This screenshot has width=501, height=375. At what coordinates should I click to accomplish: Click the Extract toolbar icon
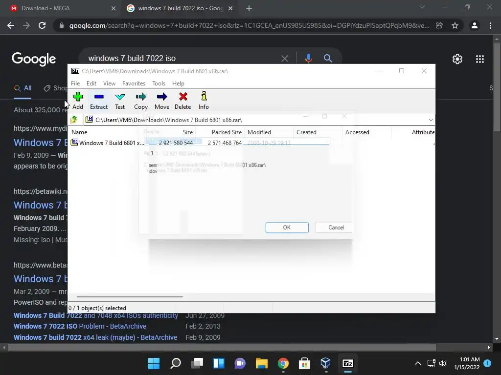click(x=99, y=101)
